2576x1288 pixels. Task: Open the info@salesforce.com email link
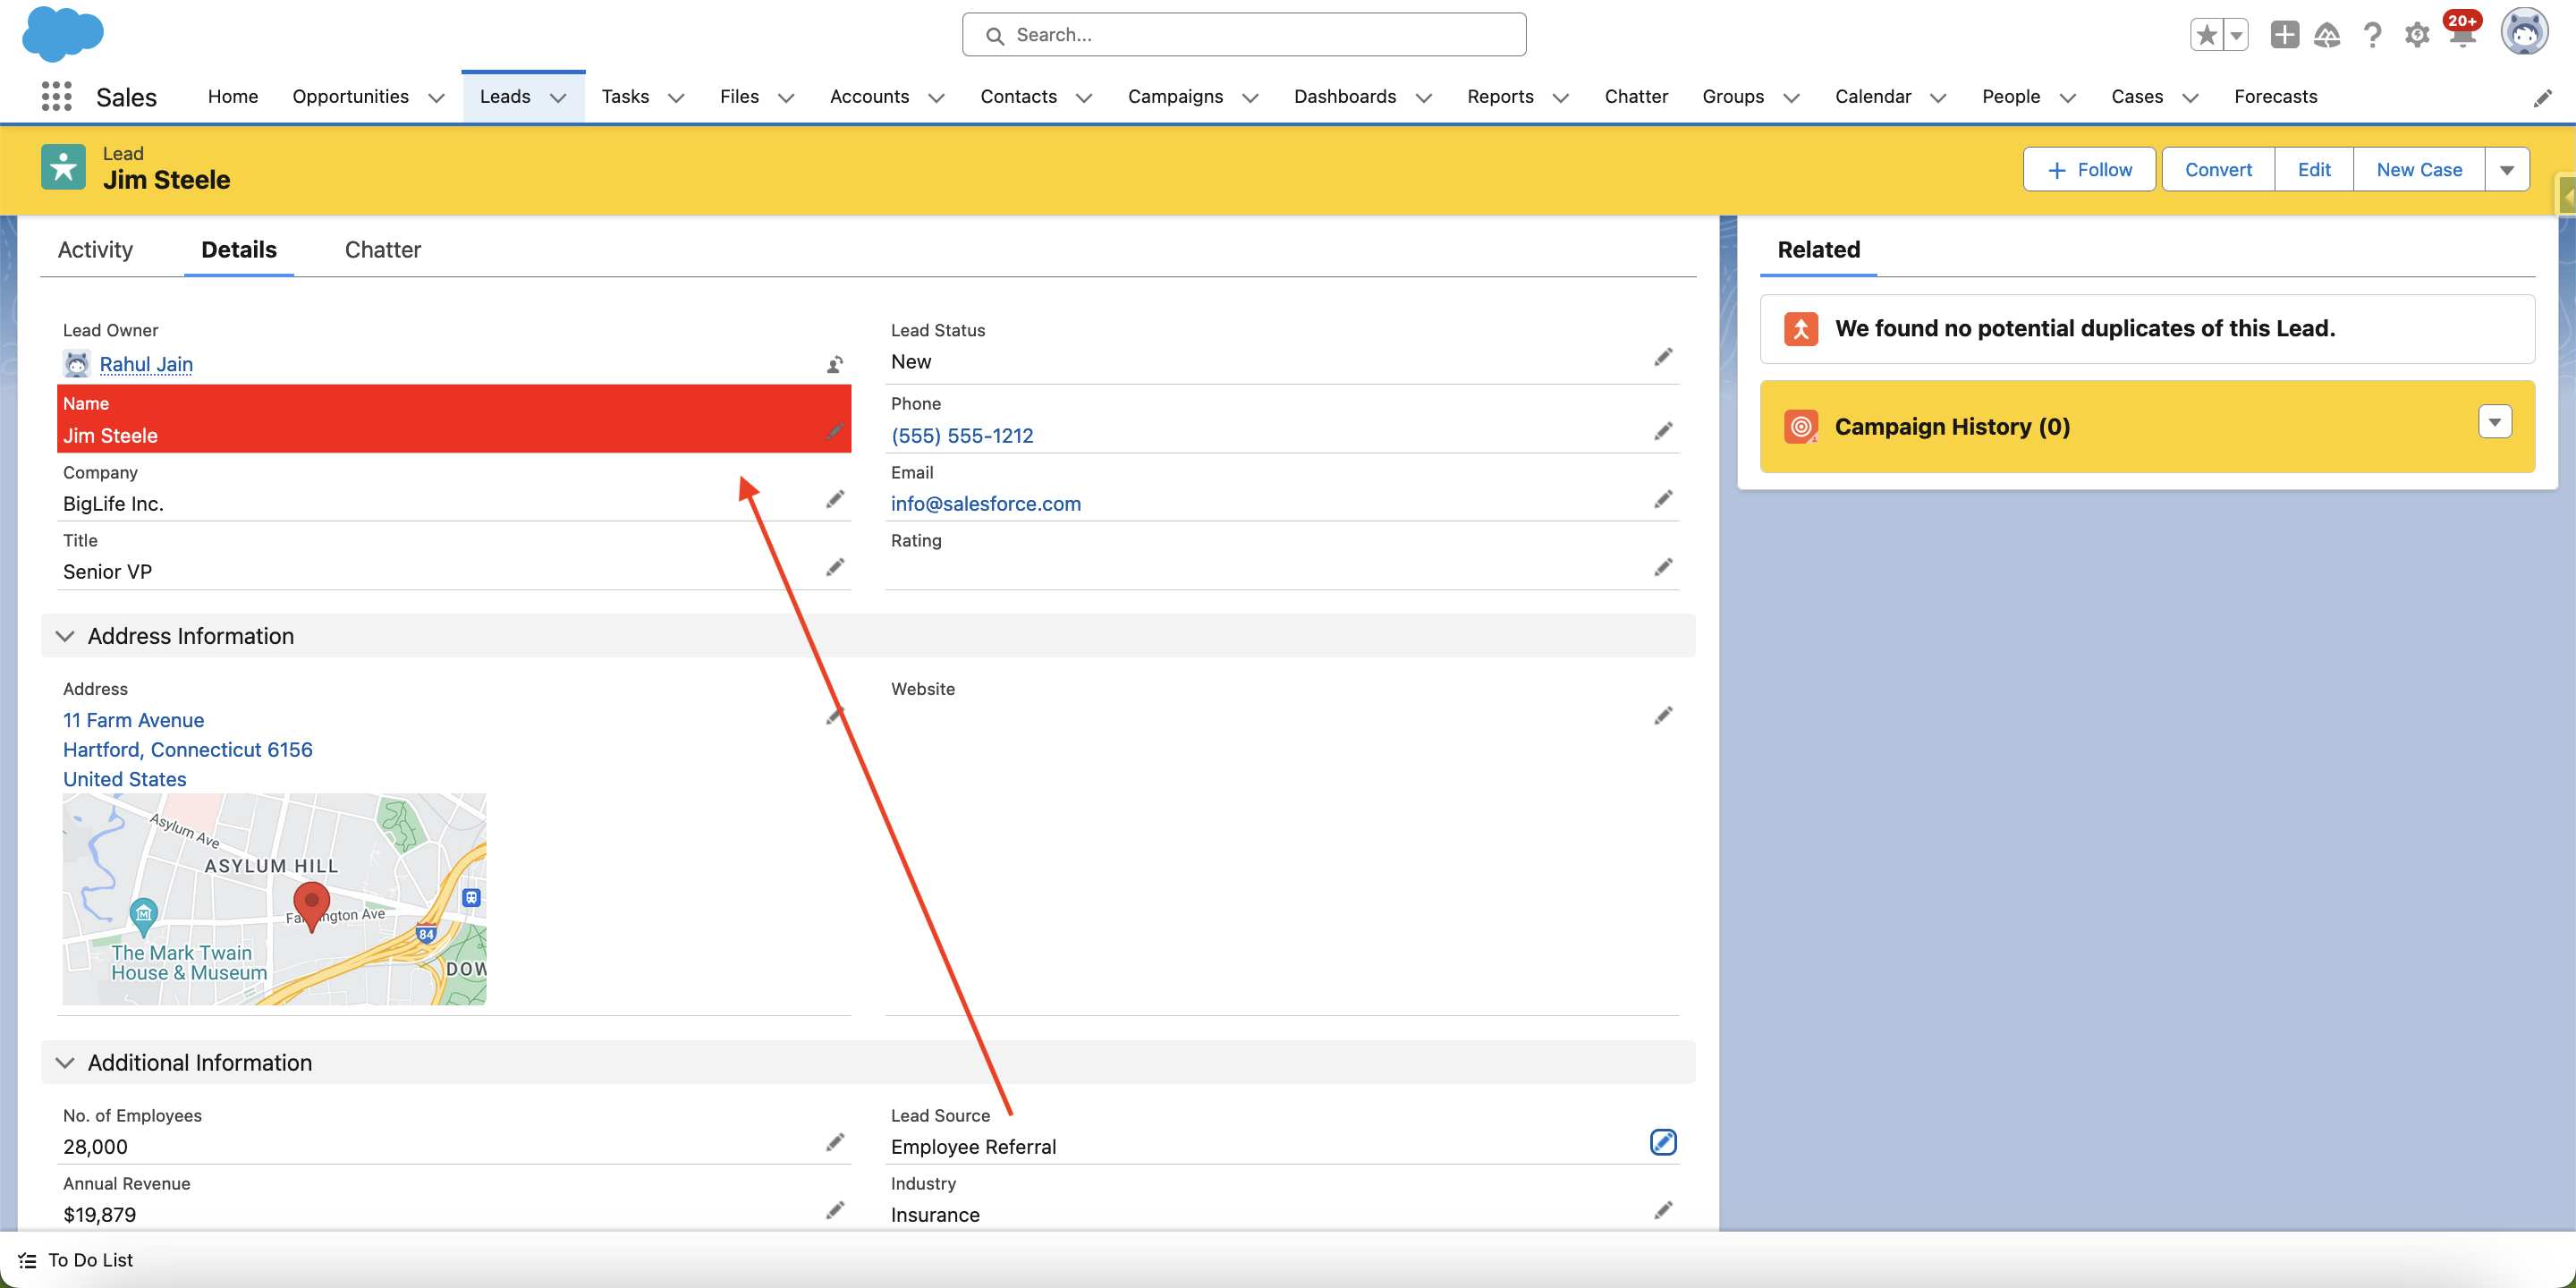pos(986,504)
